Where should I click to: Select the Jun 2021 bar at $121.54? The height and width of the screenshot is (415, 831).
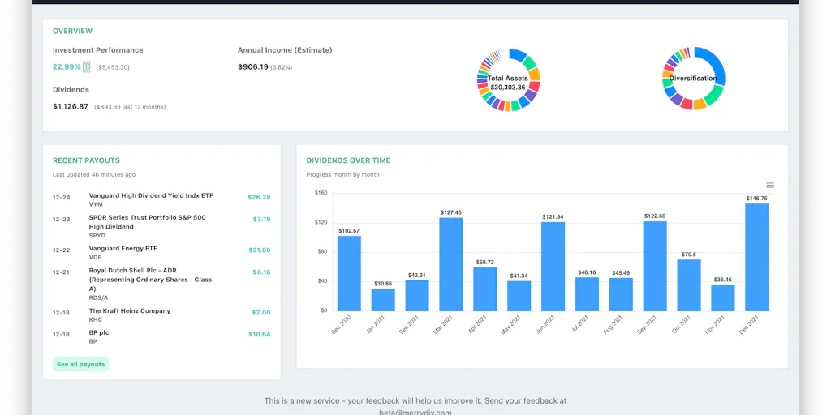coord(553,267)
